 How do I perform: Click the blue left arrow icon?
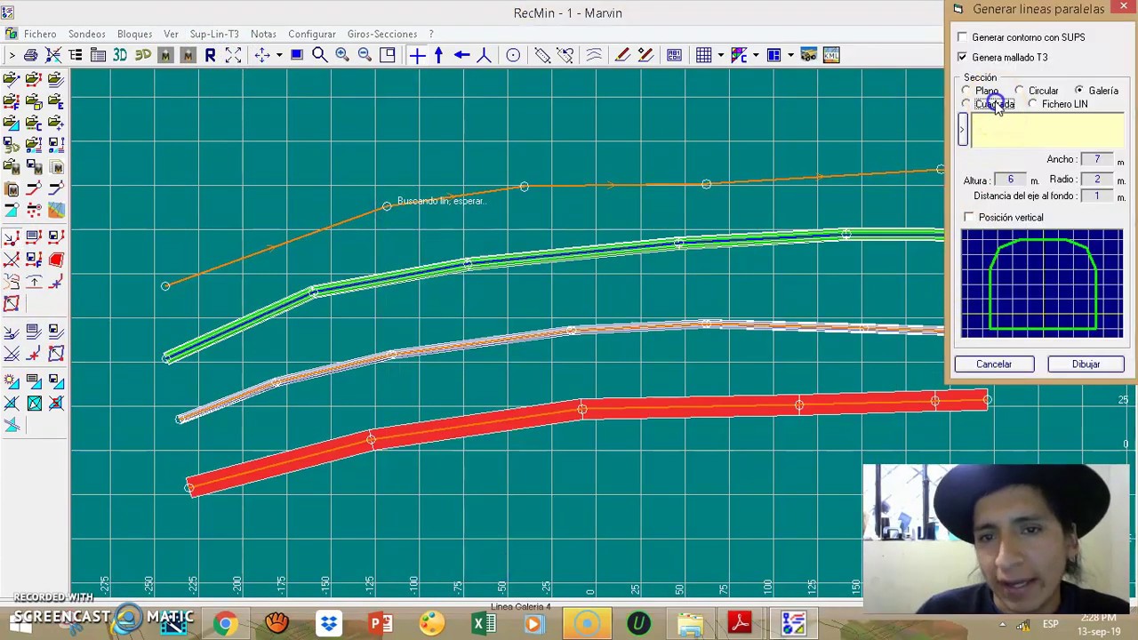pos(461,55)
